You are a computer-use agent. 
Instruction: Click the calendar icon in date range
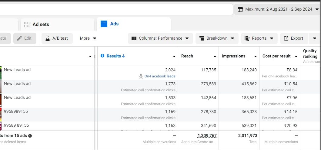click(240, 9)
